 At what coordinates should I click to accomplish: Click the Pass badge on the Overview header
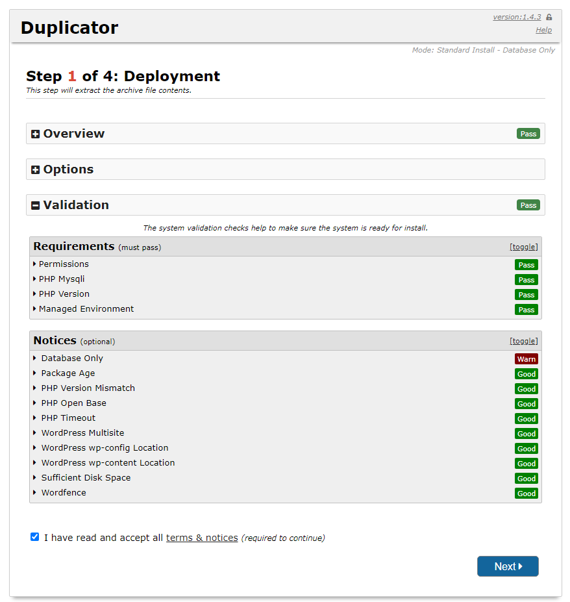[x=528, y=133]
